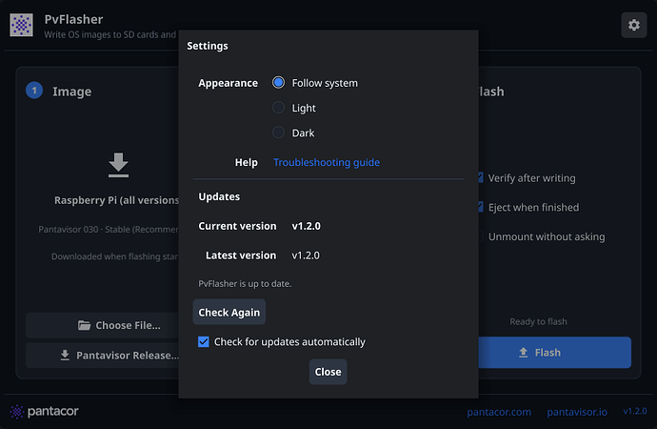
Task: Click the Choose File button
Action: [102, 325]
